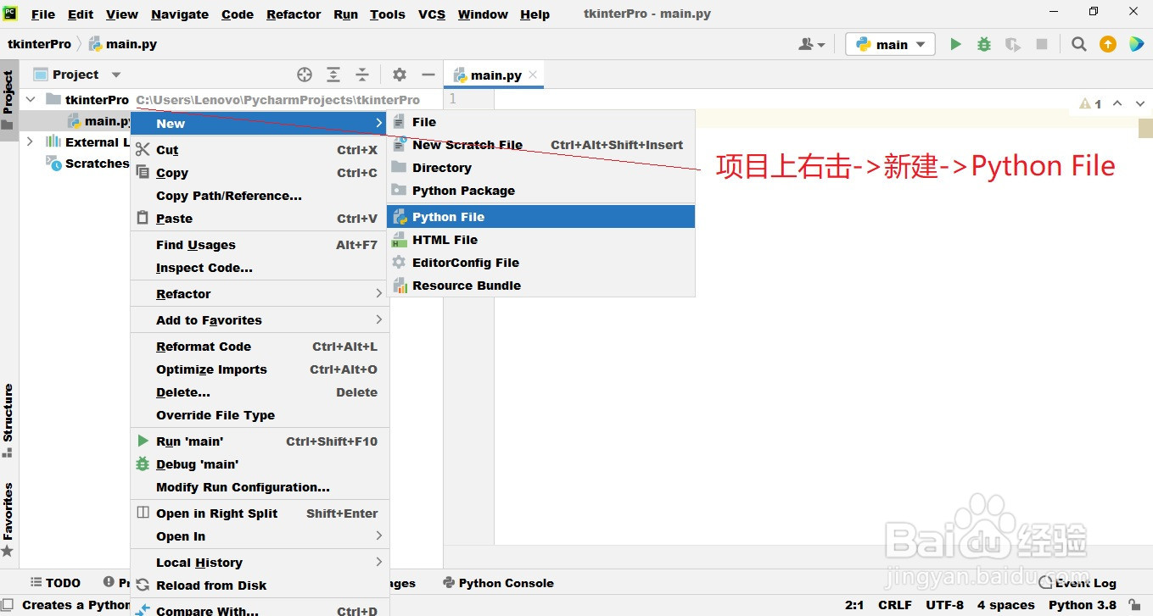Select Opened File using crosshair icon

tap(305, 74)
